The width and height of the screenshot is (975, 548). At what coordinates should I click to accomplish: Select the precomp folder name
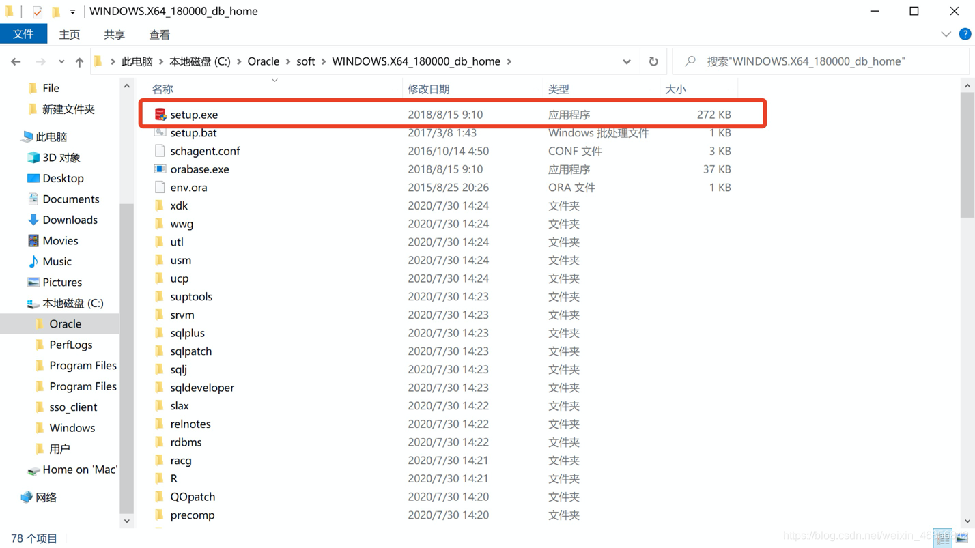point(193,515)
